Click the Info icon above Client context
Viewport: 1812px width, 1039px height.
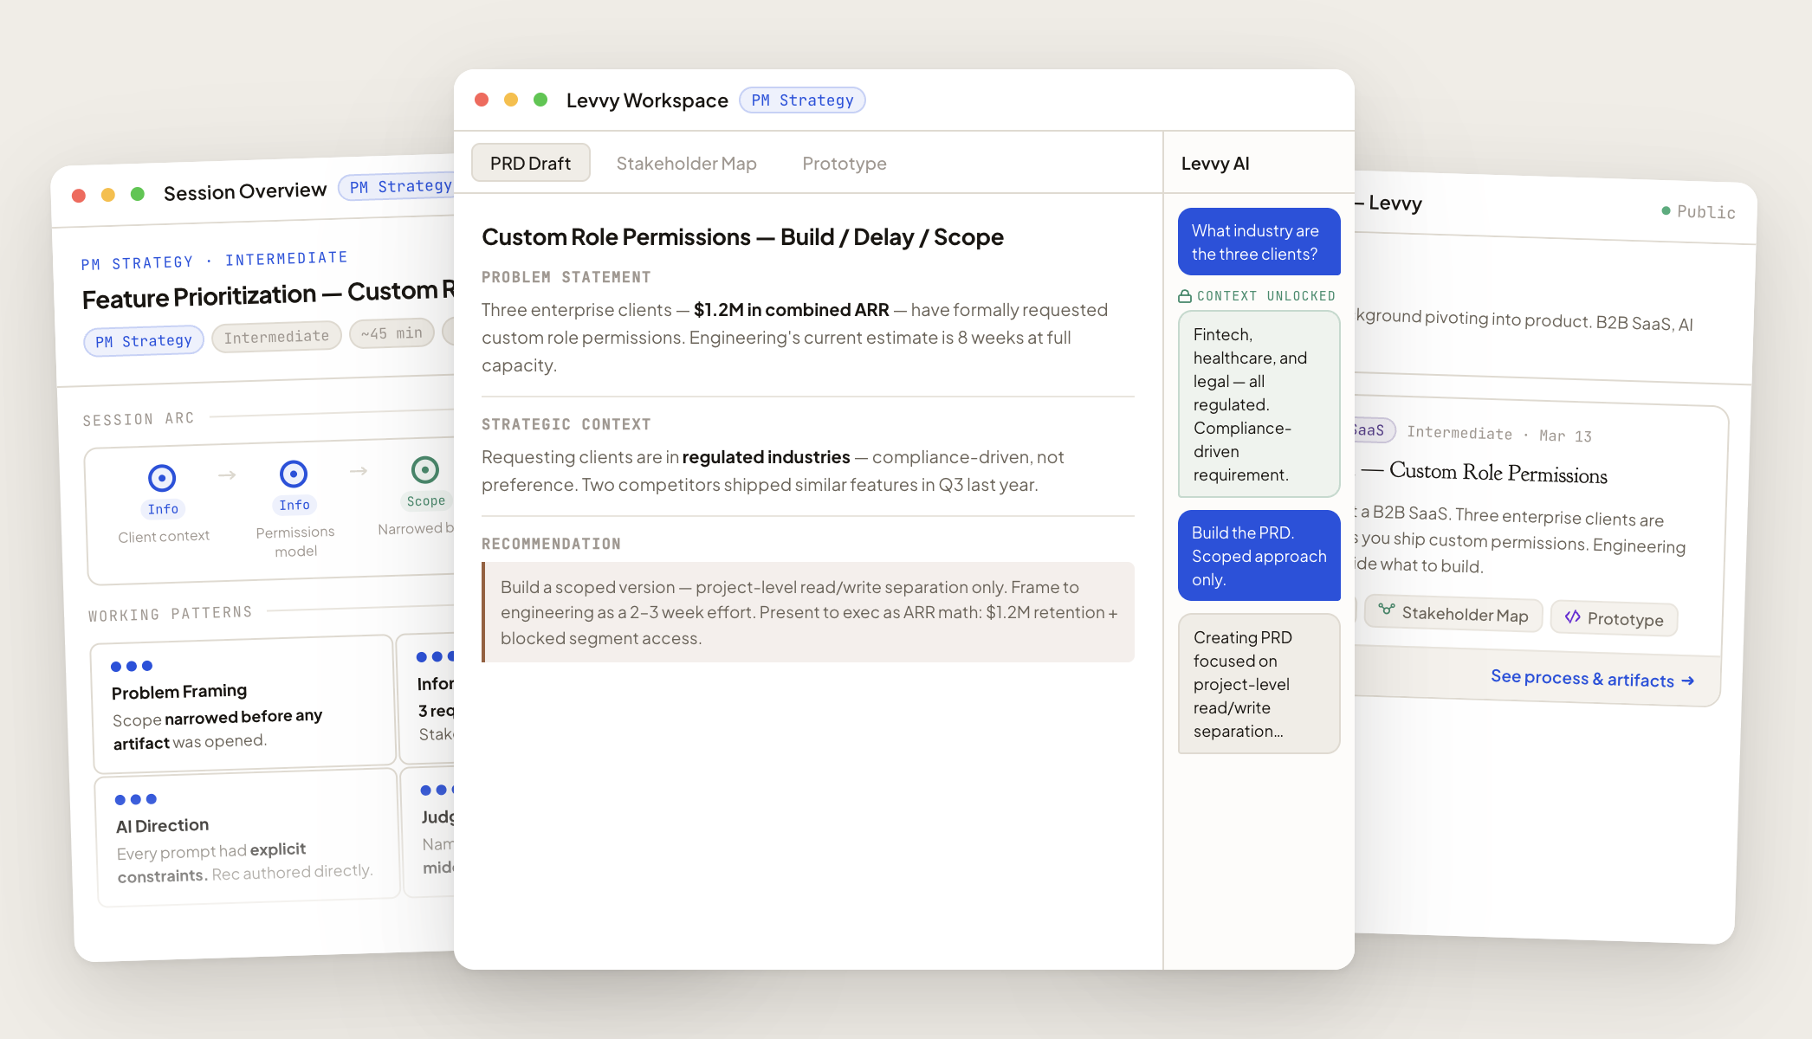click(163, 476)
